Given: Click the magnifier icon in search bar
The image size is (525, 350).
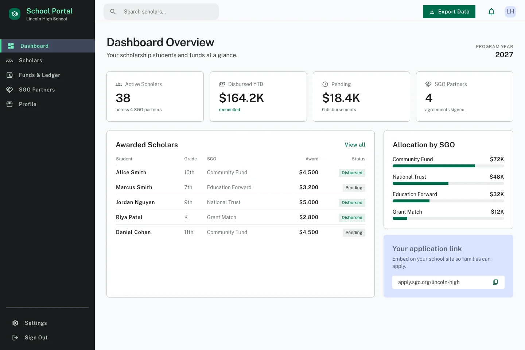Looking at the screenshot, I should [113, 12].
